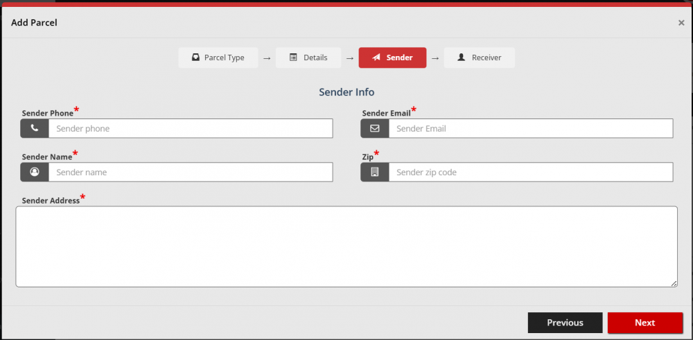
Task: Click the Add Parcel title text
Action: (34, 23)
